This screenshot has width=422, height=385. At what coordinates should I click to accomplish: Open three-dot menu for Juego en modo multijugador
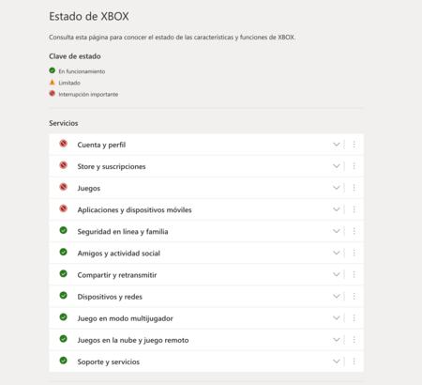click(354, 317)
